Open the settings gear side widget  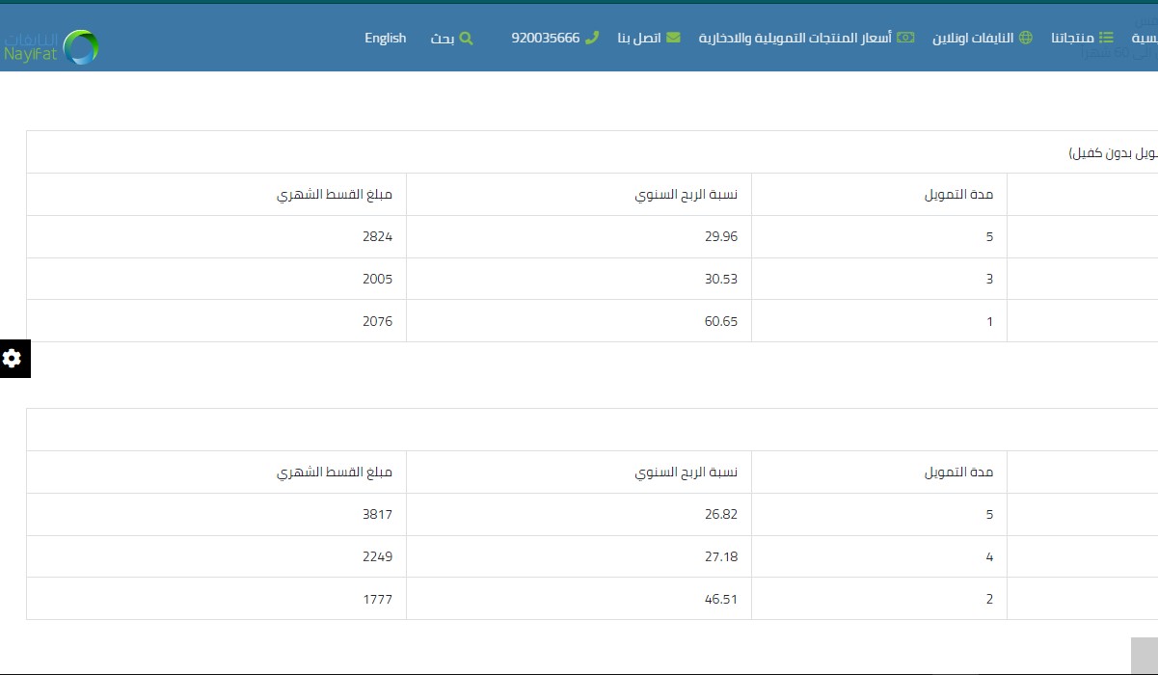13,359
